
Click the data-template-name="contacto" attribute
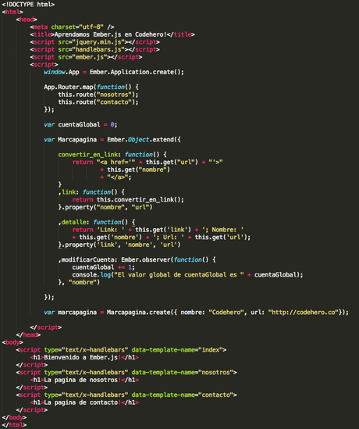(183, 395)
